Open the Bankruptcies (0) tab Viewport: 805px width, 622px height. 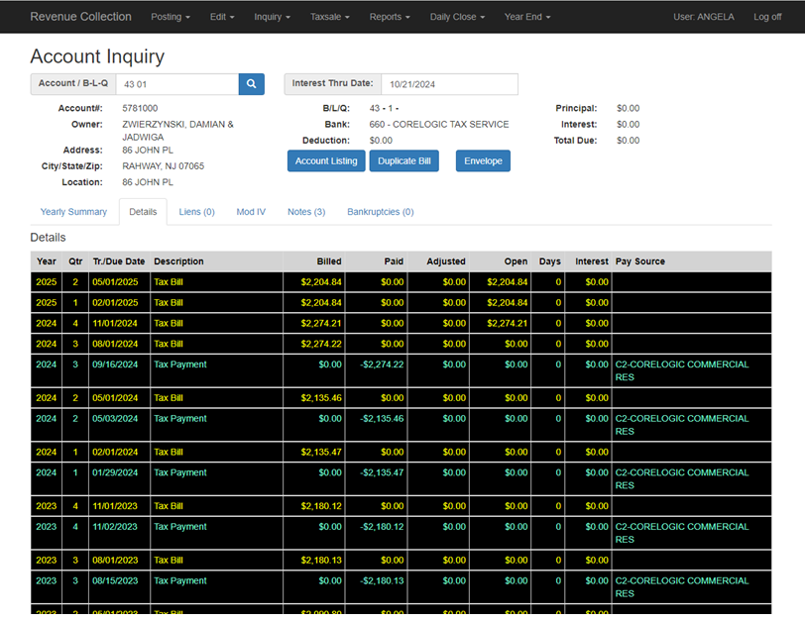click(x=381, y=212)
